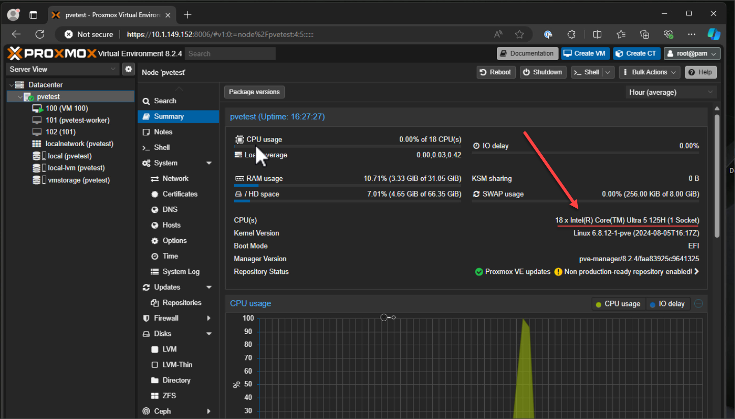735x419 pixels.
Task: Select VM 100 in the server tree
Action: tap(66, 108)
